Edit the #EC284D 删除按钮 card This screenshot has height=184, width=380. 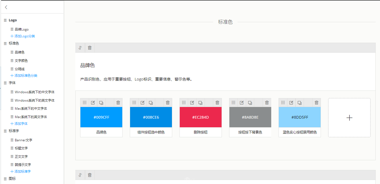192,103
